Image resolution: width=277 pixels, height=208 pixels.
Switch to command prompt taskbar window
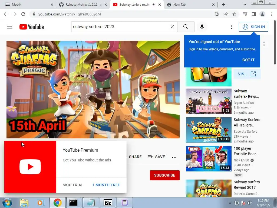click(x=73, y=203)
